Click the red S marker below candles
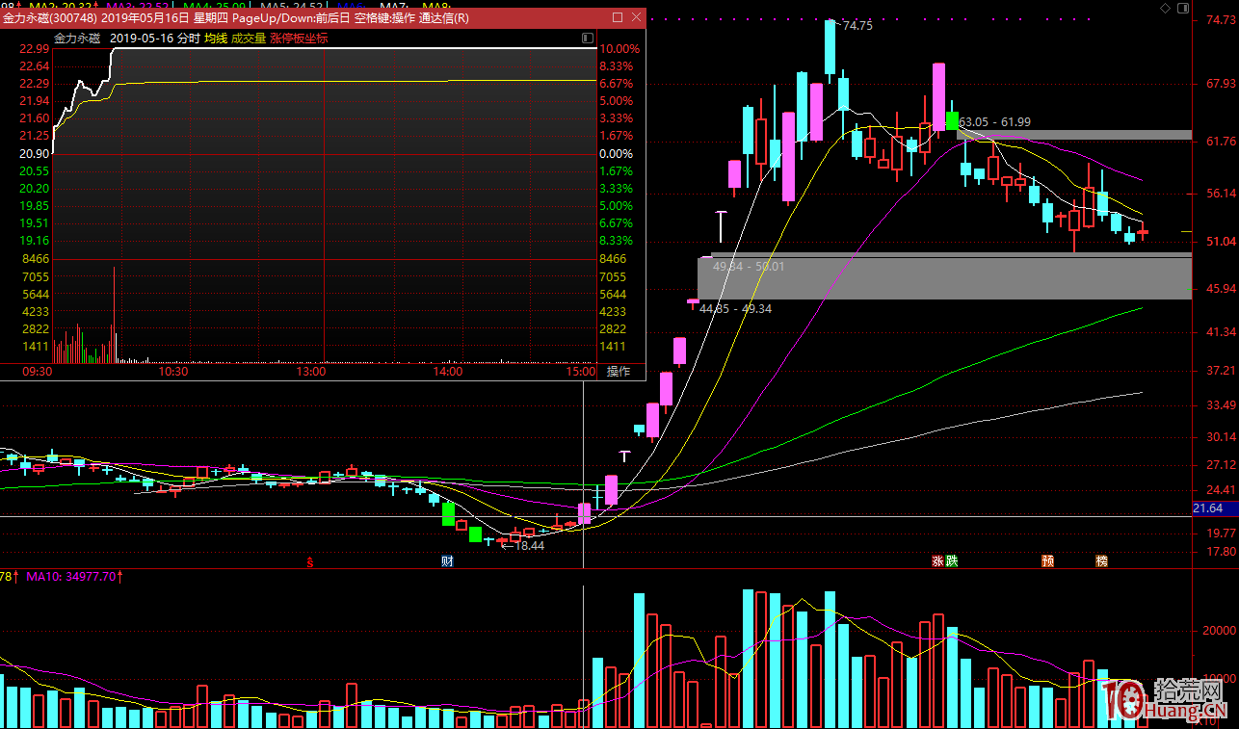This screenshot has height=729, width=1239. coord(309,560)
